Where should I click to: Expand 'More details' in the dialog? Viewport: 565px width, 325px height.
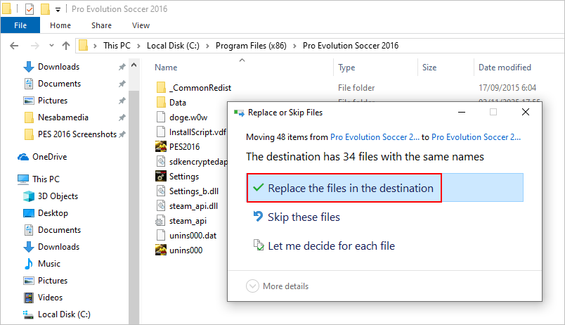point(277,286)
